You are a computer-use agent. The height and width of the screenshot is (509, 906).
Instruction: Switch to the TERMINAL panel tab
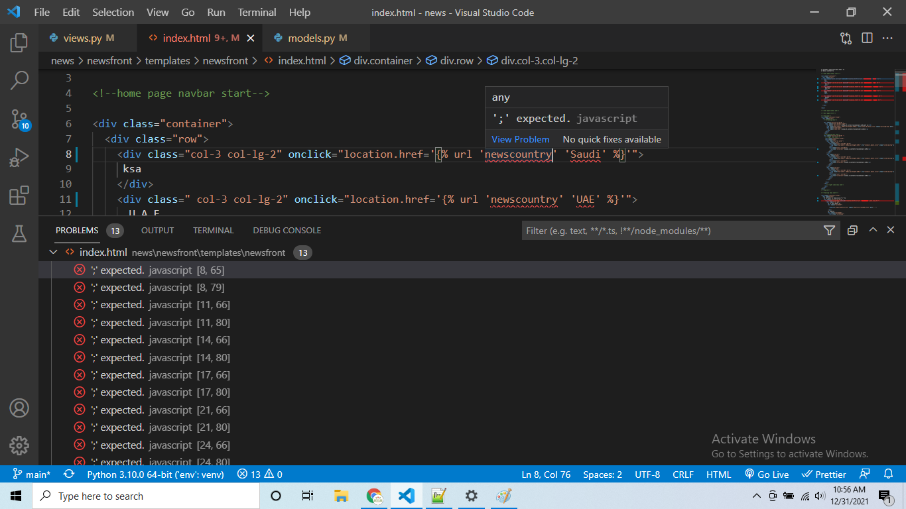pyautogui.click(x=214, y=231)
